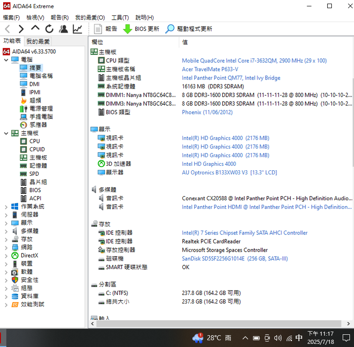Expand the 裝置 tree node

pyautogui.click(x=6, y=264)
